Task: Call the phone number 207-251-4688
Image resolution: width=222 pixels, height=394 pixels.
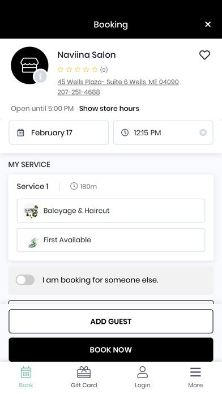Action: (79, 92)
